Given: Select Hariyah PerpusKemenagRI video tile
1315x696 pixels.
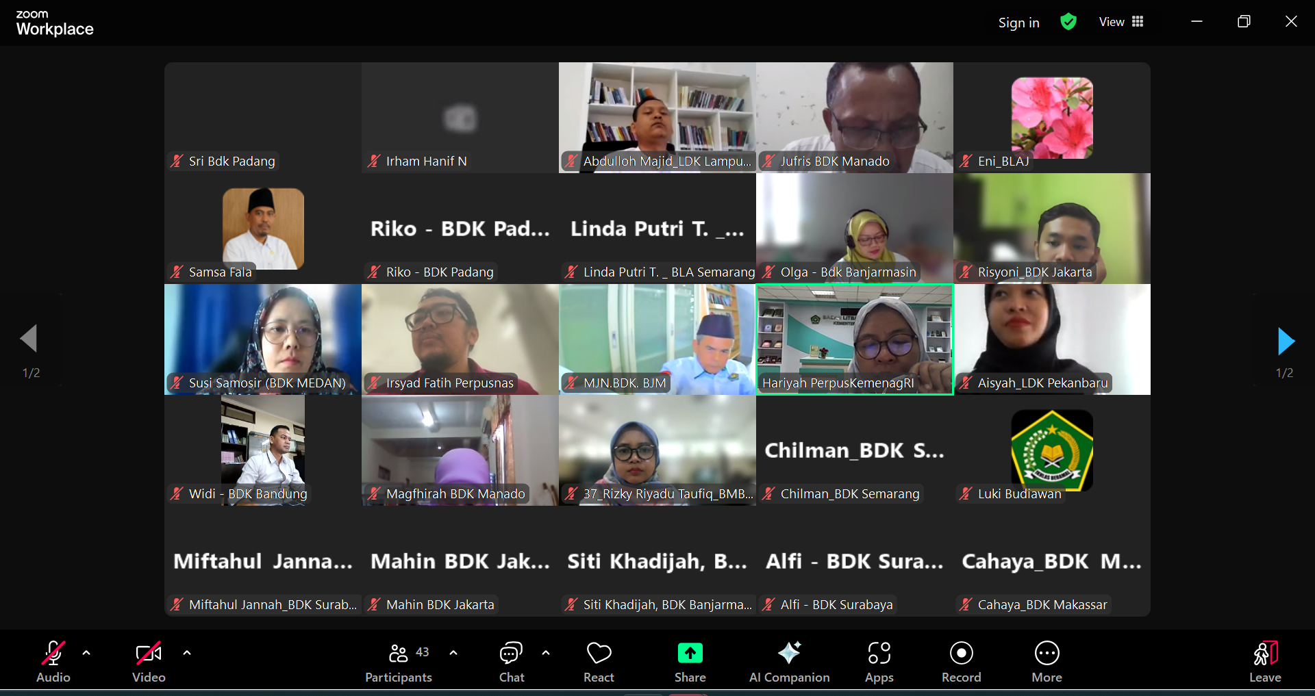Looking at the screenshot, I should pyautogui.click(x=854, y=339).
